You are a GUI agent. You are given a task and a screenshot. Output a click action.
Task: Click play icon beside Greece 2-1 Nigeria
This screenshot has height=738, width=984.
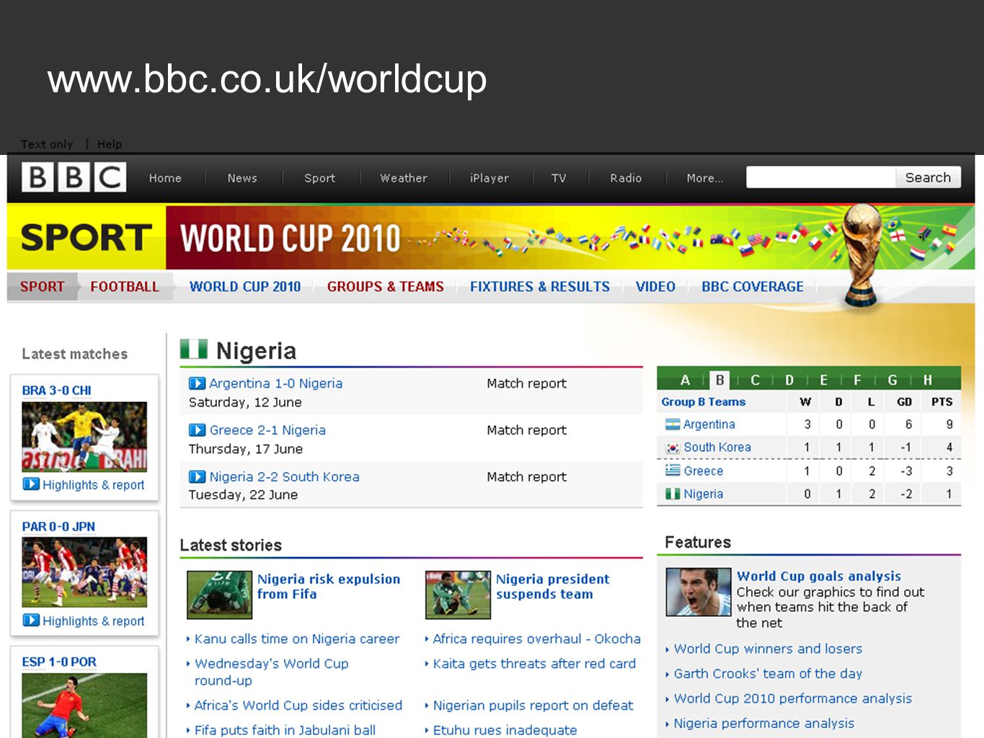(197, 430)
